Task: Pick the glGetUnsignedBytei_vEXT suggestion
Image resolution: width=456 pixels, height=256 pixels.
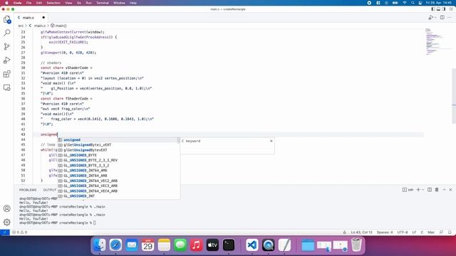Action: [x=118, y=145]
